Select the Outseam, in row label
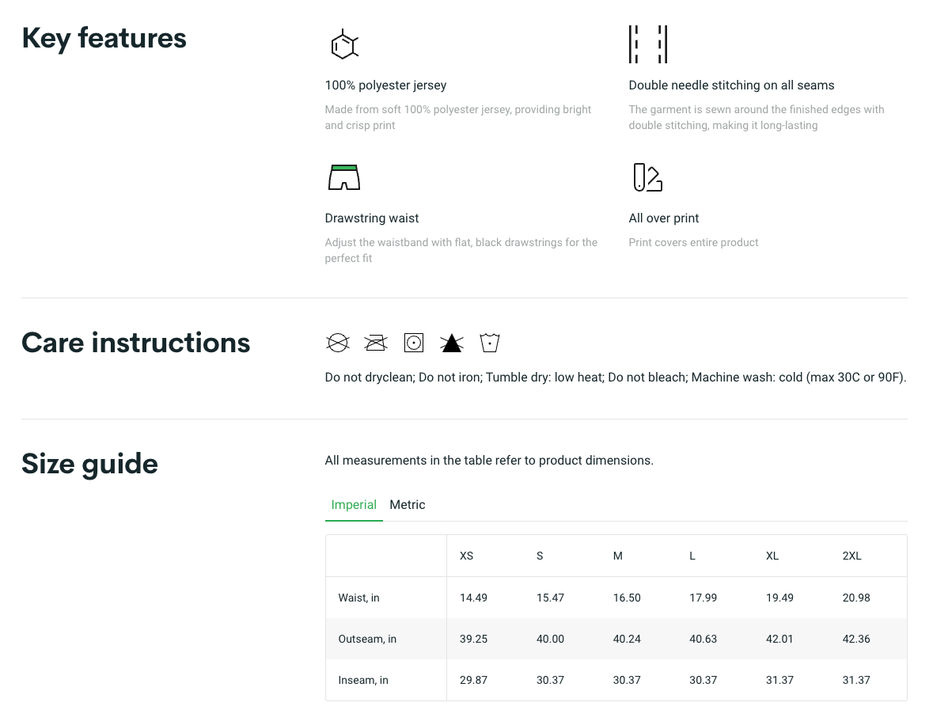Image resolution: width=933 pixels, height=725 pixels. coord(367,639)
